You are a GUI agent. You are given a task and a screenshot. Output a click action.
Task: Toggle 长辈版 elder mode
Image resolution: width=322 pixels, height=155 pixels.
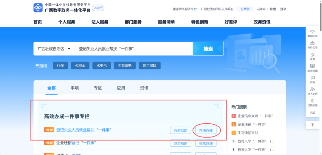[x=245, y=9]
